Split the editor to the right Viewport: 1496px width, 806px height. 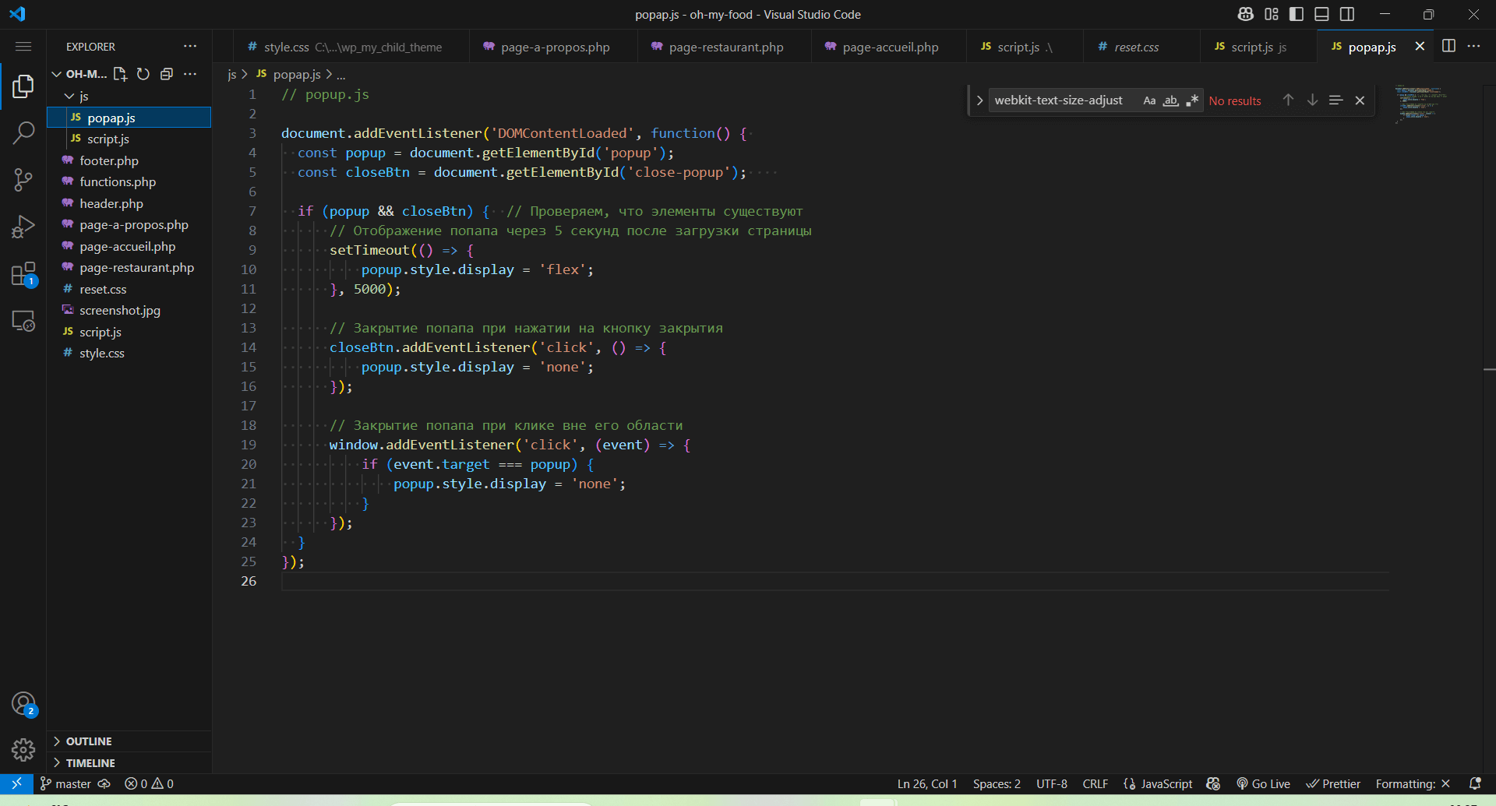tap(1448, 46)
